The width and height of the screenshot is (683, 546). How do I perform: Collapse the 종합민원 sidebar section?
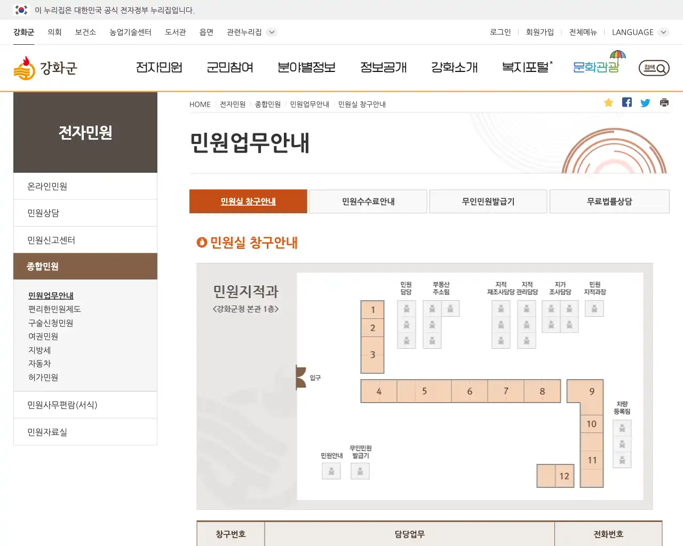85,266
